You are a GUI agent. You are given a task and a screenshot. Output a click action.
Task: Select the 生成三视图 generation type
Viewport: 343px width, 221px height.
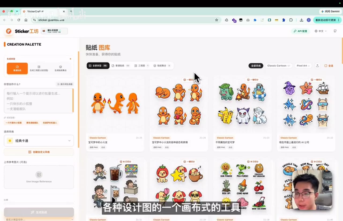coord(39,68)
